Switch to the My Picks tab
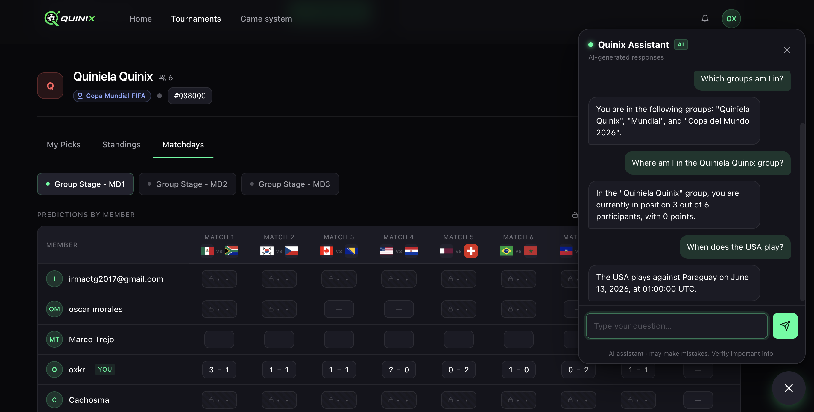The image size is (814, 412). (63, 145)
